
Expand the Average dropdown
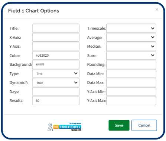coord(131,37)
